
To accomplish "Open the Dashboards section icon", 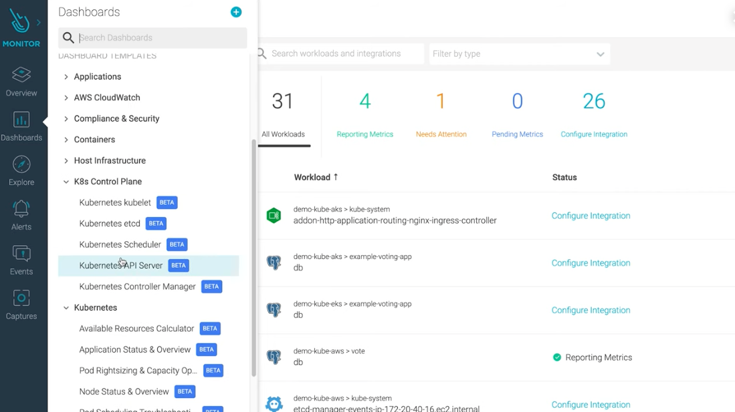I will (21, 120).
